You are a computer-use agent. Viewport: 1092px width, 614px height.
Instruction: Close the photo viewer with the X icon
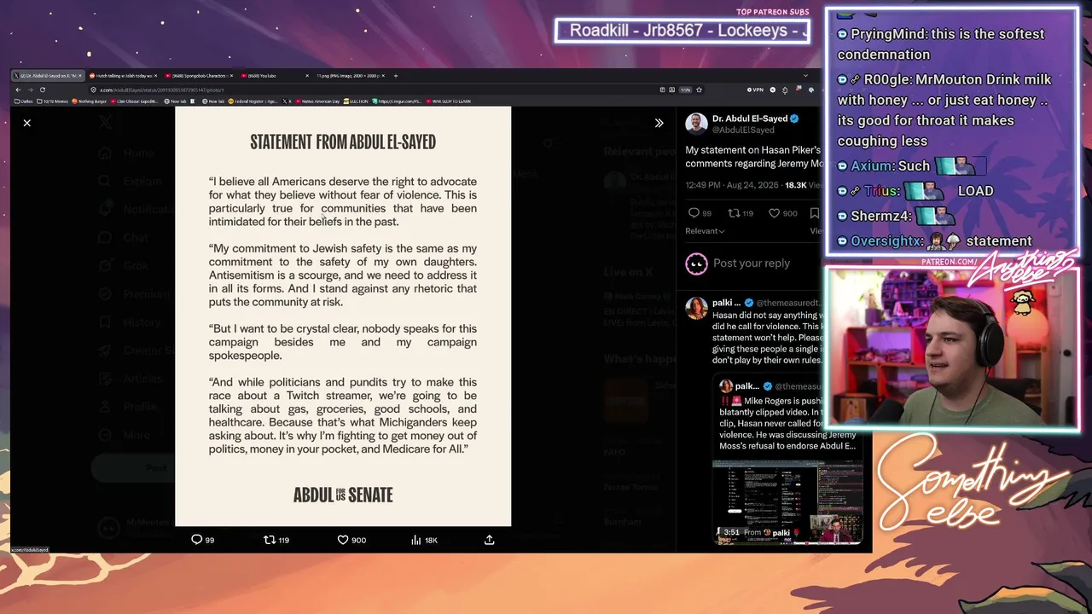tap(27, 123)
